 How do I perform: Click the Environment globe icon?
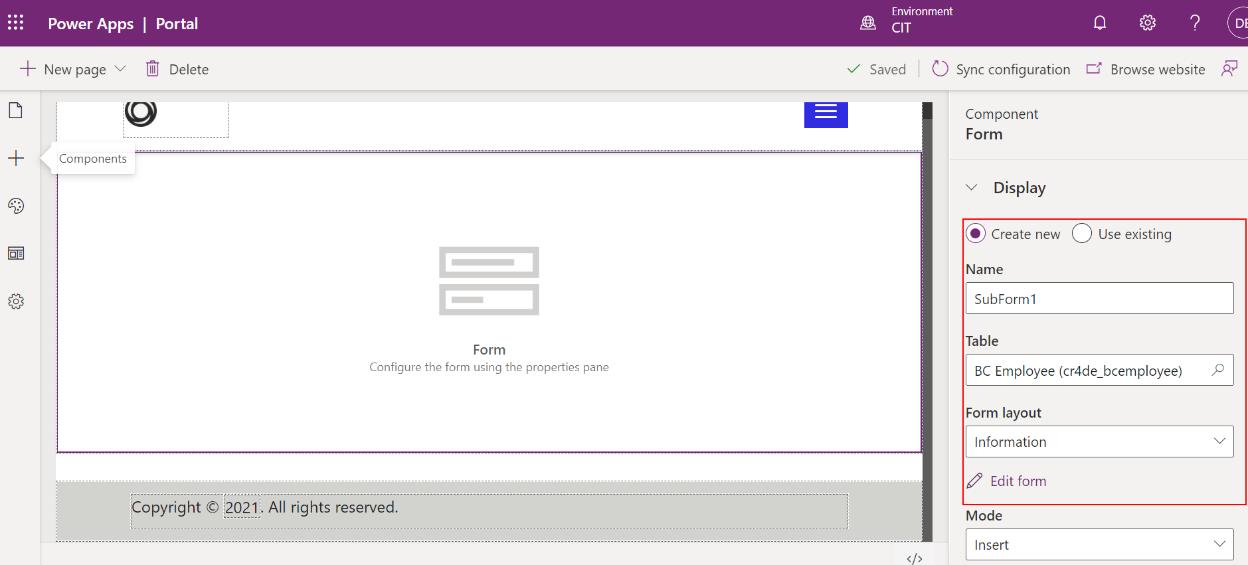[x=868, y=23]
